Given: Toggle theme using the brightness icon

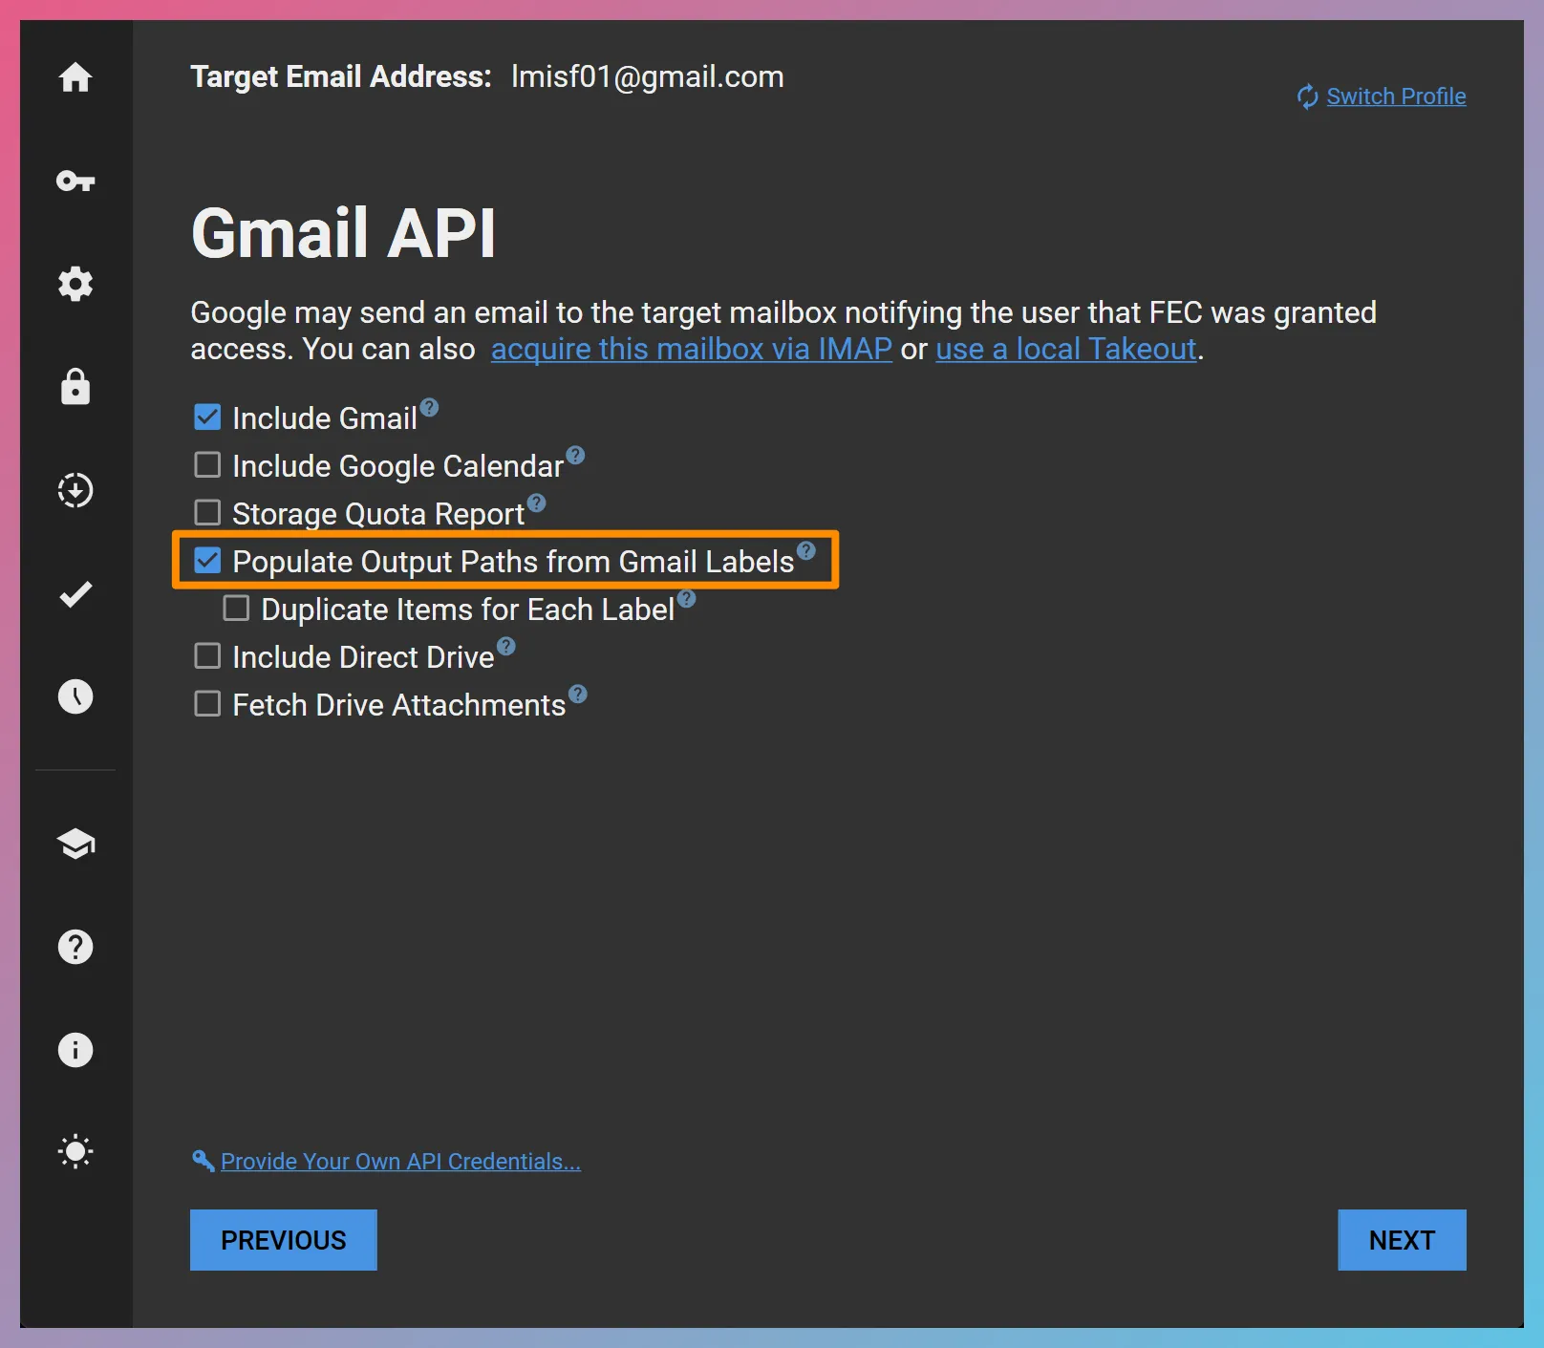Looking at the screenshot, I should click(x=75, y=1151).
